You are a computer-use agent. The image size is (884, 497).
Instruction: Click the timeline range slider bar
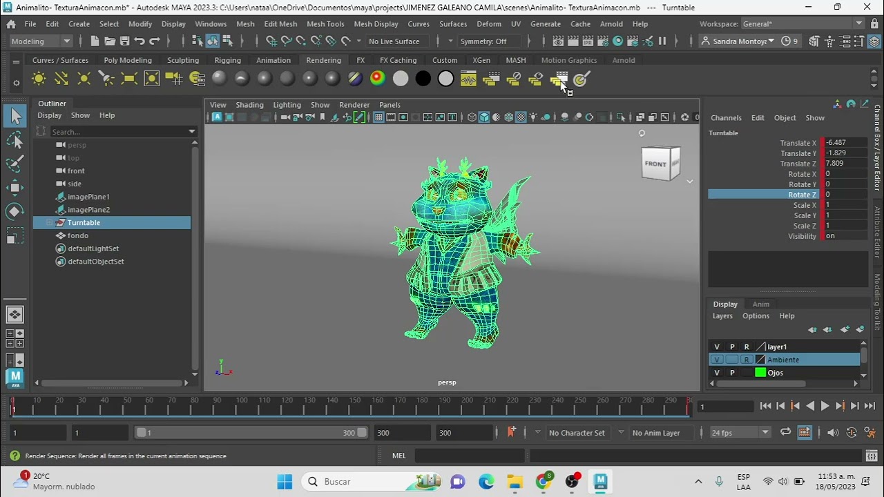pyautogui.click(x=251, y=433)
